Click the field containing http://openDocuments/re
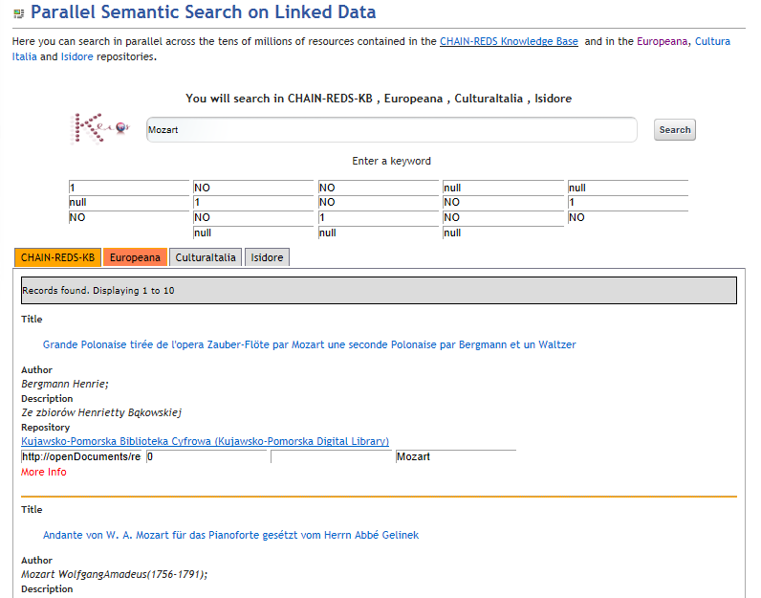761x598 pixels. tap(81, 456)
